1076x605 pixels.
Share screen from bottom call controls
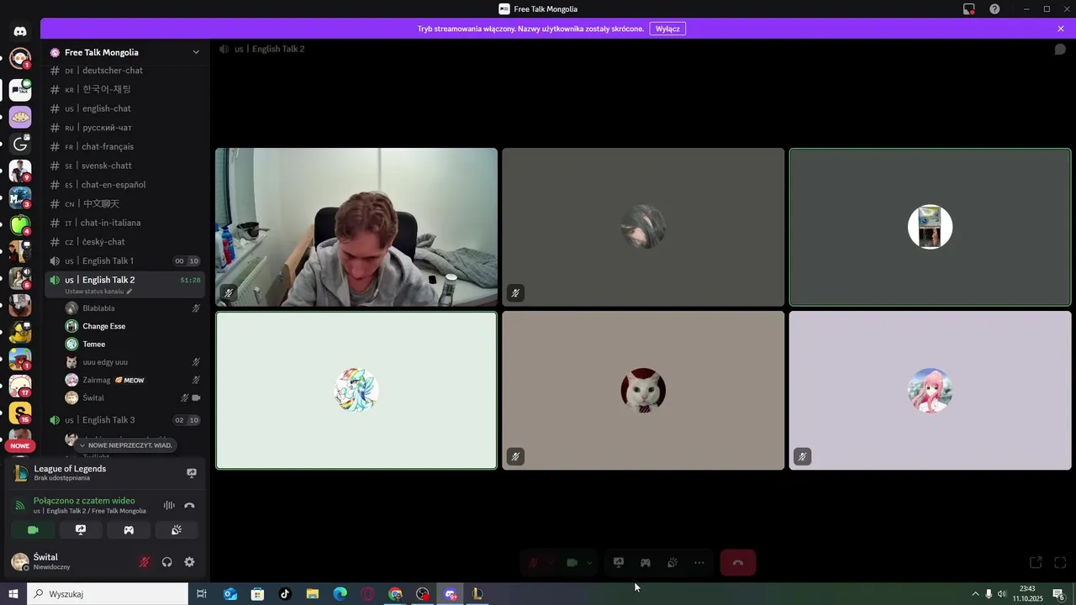coord(619,563)
